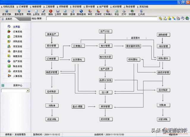Click the C关闭 close toolbar icon
Image resolution: width=190 pixels, height=137 pixels.
[x=141, y=11]
